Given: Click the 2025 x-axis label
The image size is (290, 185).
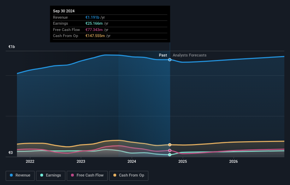Looking at the screenshot, I should (x=183, y=162).
